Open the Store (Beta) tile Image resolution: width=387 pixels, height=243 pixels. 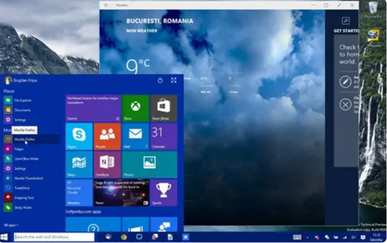(x=164, y=108)
